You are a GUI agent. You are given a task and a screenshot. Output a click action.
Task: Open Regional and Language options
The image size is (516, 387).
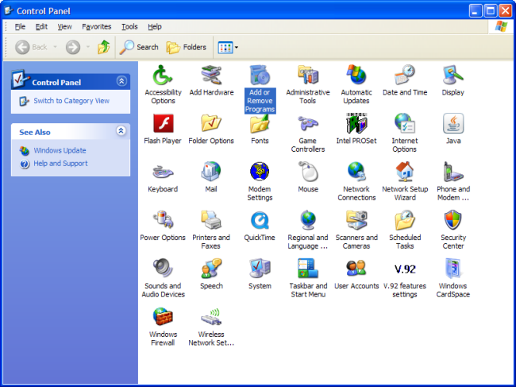pyautogui.click(x=308, y=230)
